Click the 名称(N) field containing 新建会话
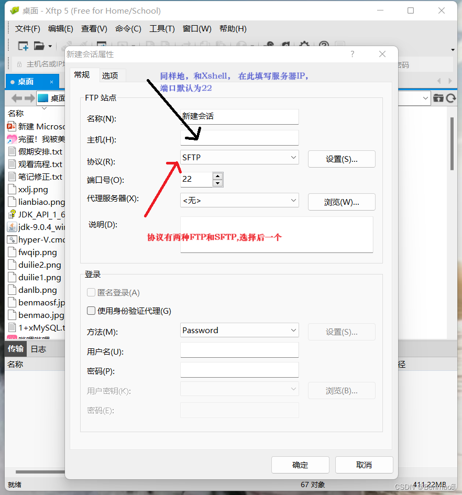The width and height of the screenshot is (462, 495). point(239,116)
